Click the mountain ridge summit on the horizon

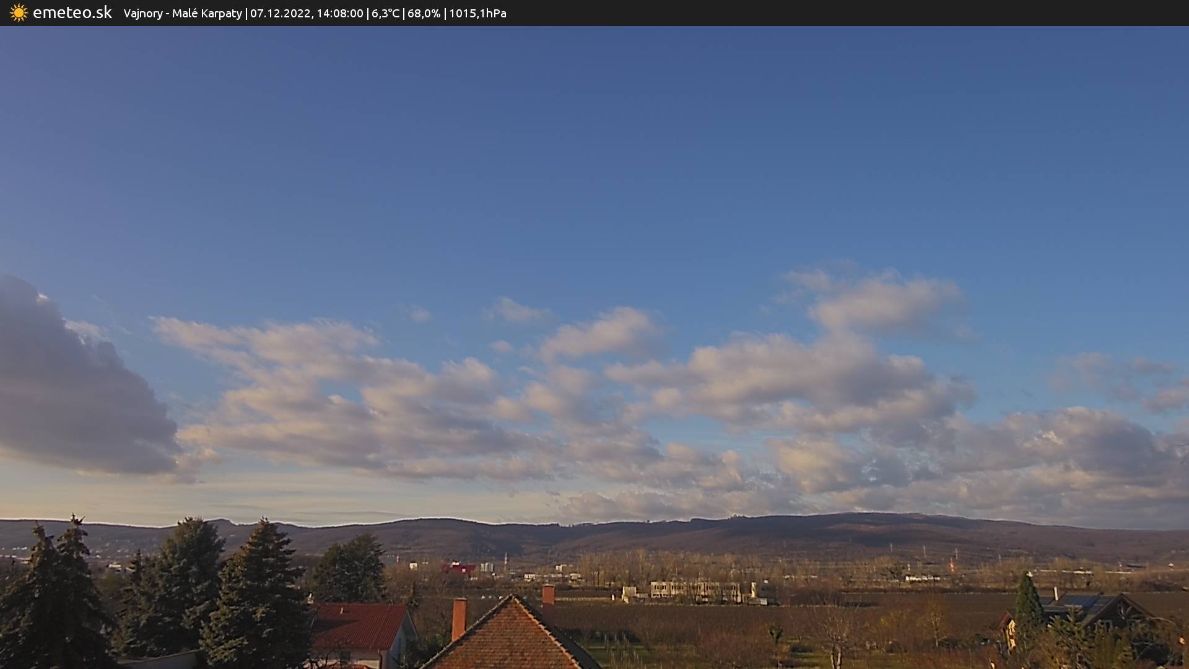(x=867, y=515)
